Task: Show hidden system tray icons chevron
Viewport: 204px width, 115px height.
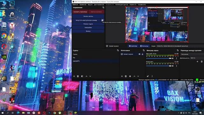Action: [x=178, y=113]
